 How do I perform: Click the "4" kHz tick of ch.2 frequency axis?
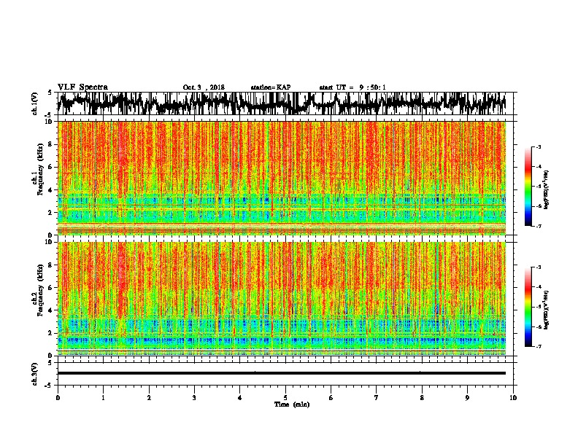point(51,310)
